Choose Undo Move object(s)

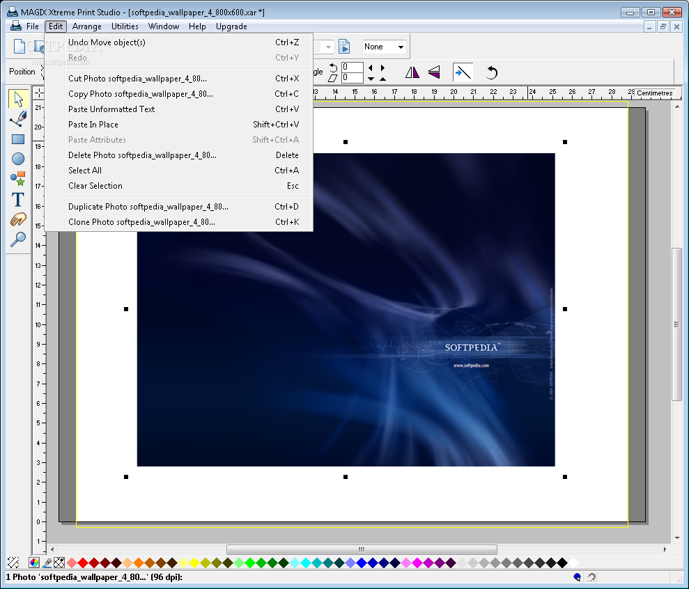pyautogui.click(x=179, y=42)
